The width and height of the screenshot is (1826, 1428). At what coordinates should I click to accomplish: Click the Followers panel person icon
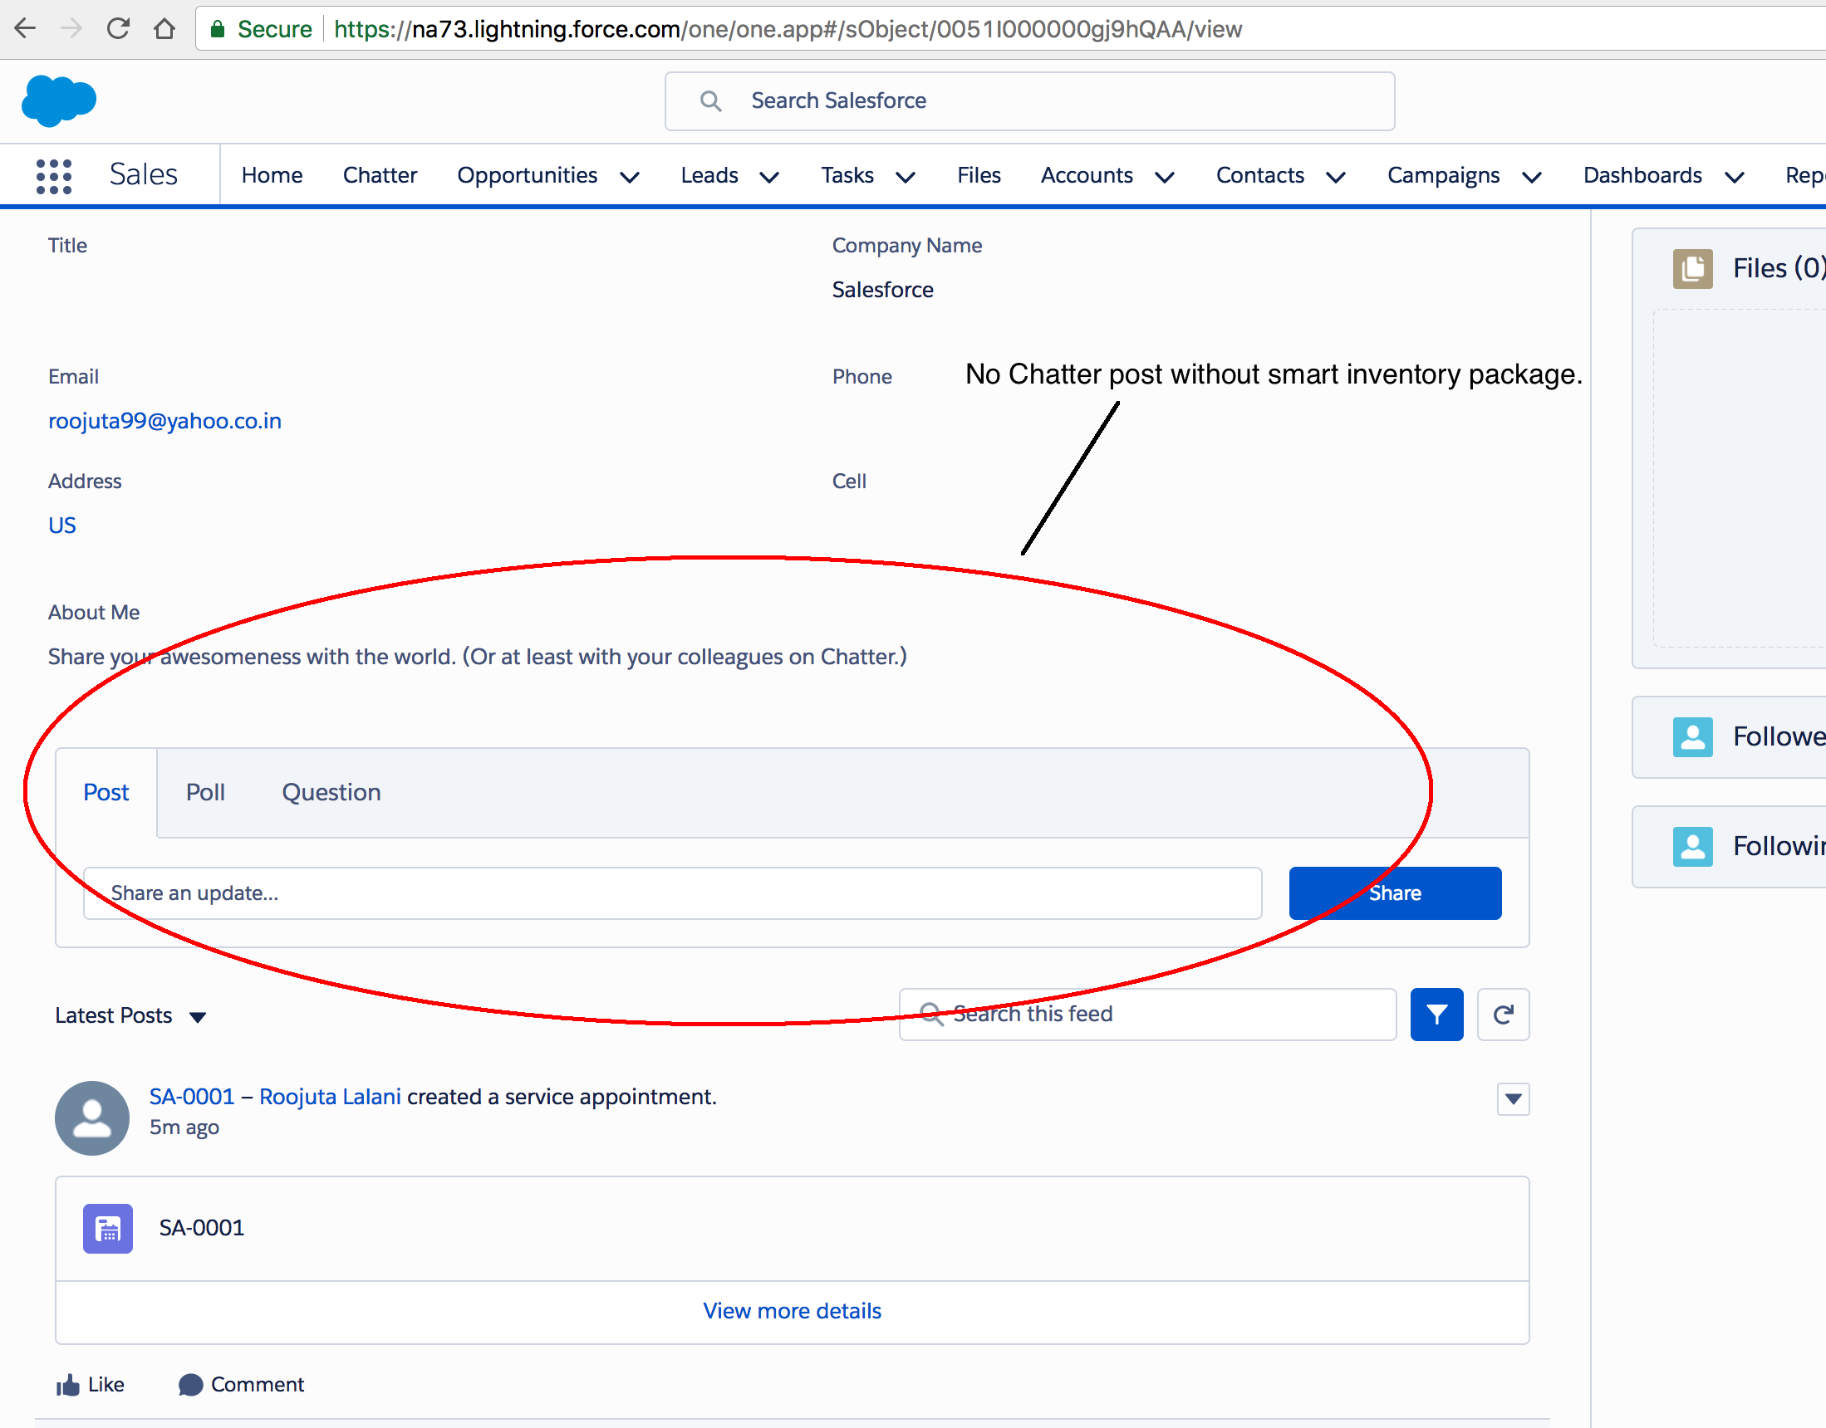coord(1691,736)
